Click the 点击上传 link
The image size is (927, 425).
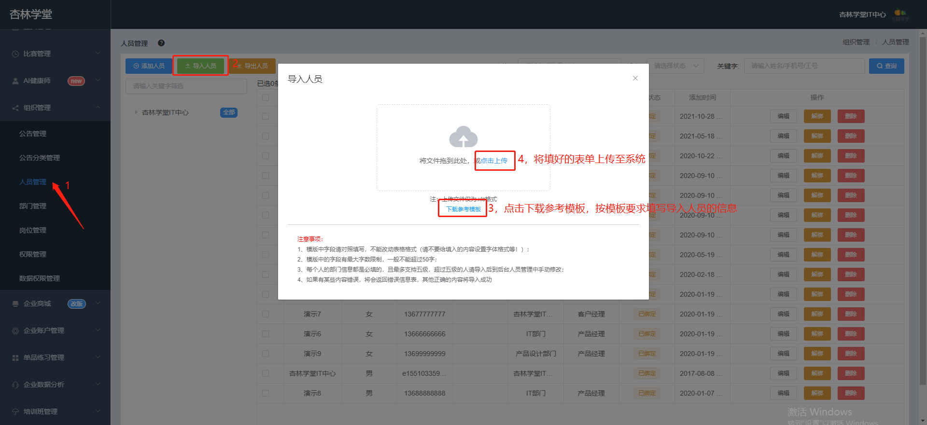pos(494,161)
